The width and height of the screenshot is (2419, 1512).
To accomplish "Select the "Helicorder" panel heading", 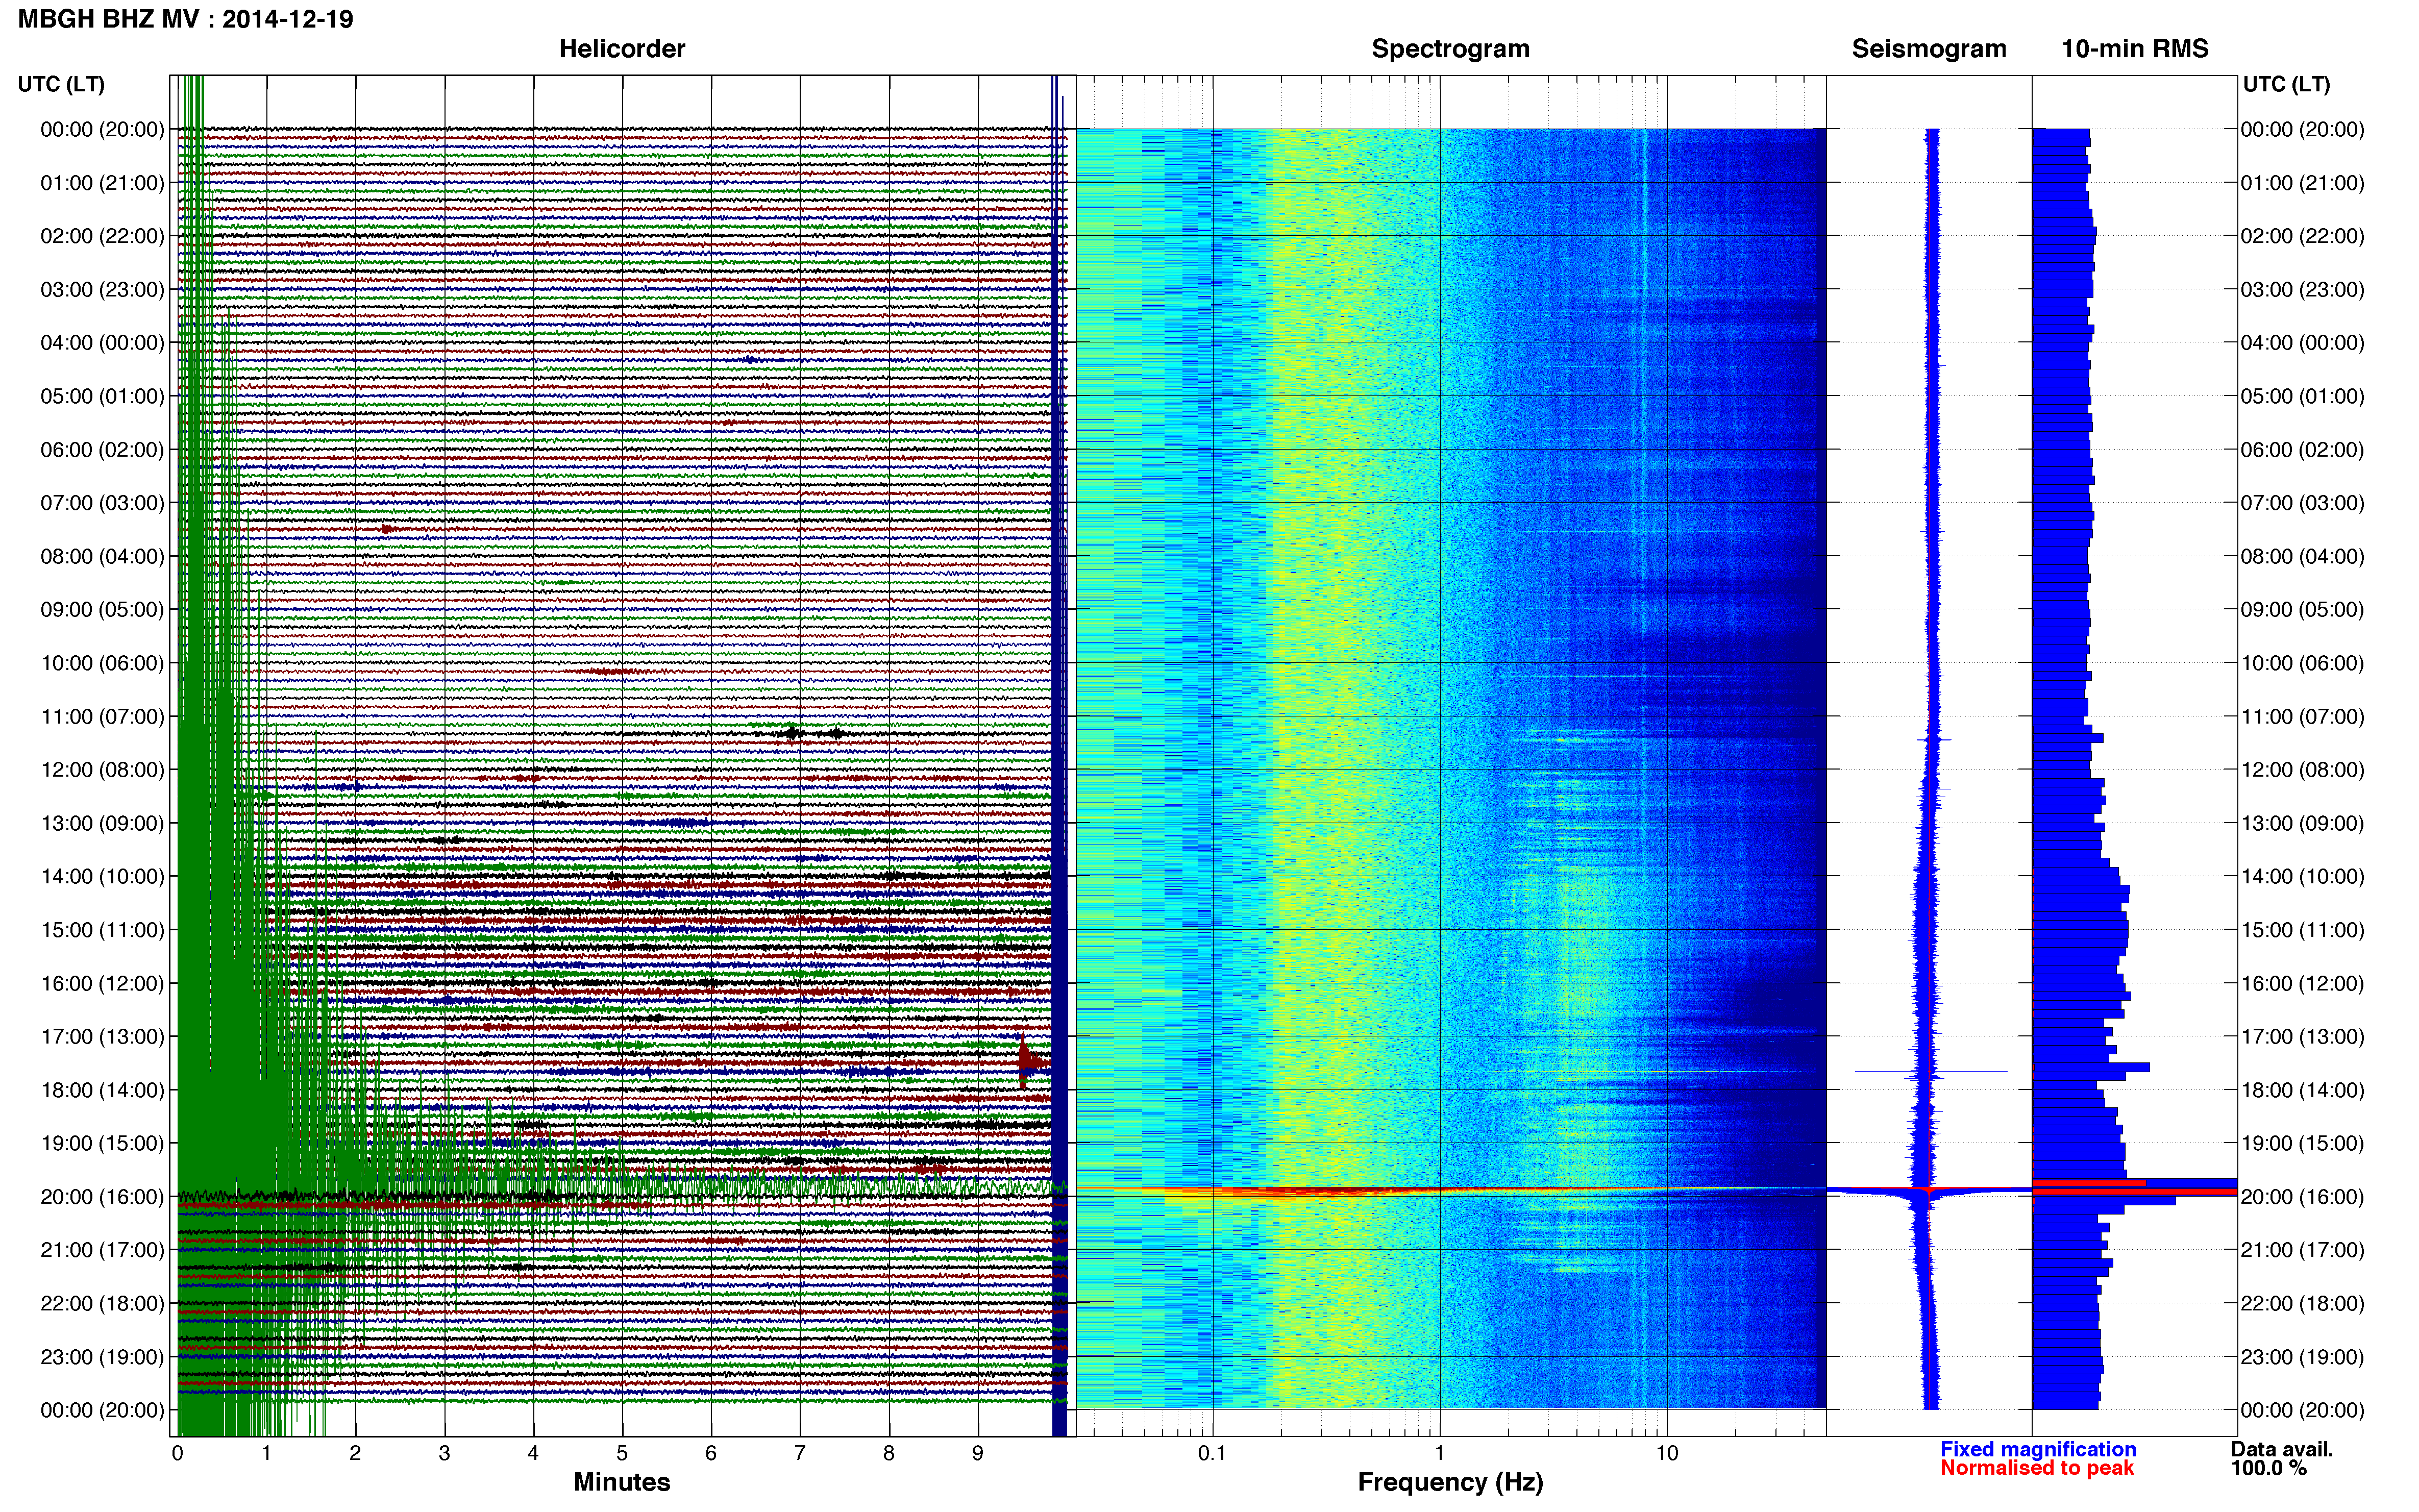I will coord(622,49).
